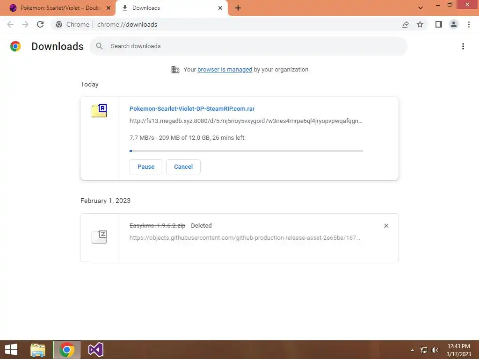Close the Downloads tab
479x359 pixels.
tap(220, 8)
